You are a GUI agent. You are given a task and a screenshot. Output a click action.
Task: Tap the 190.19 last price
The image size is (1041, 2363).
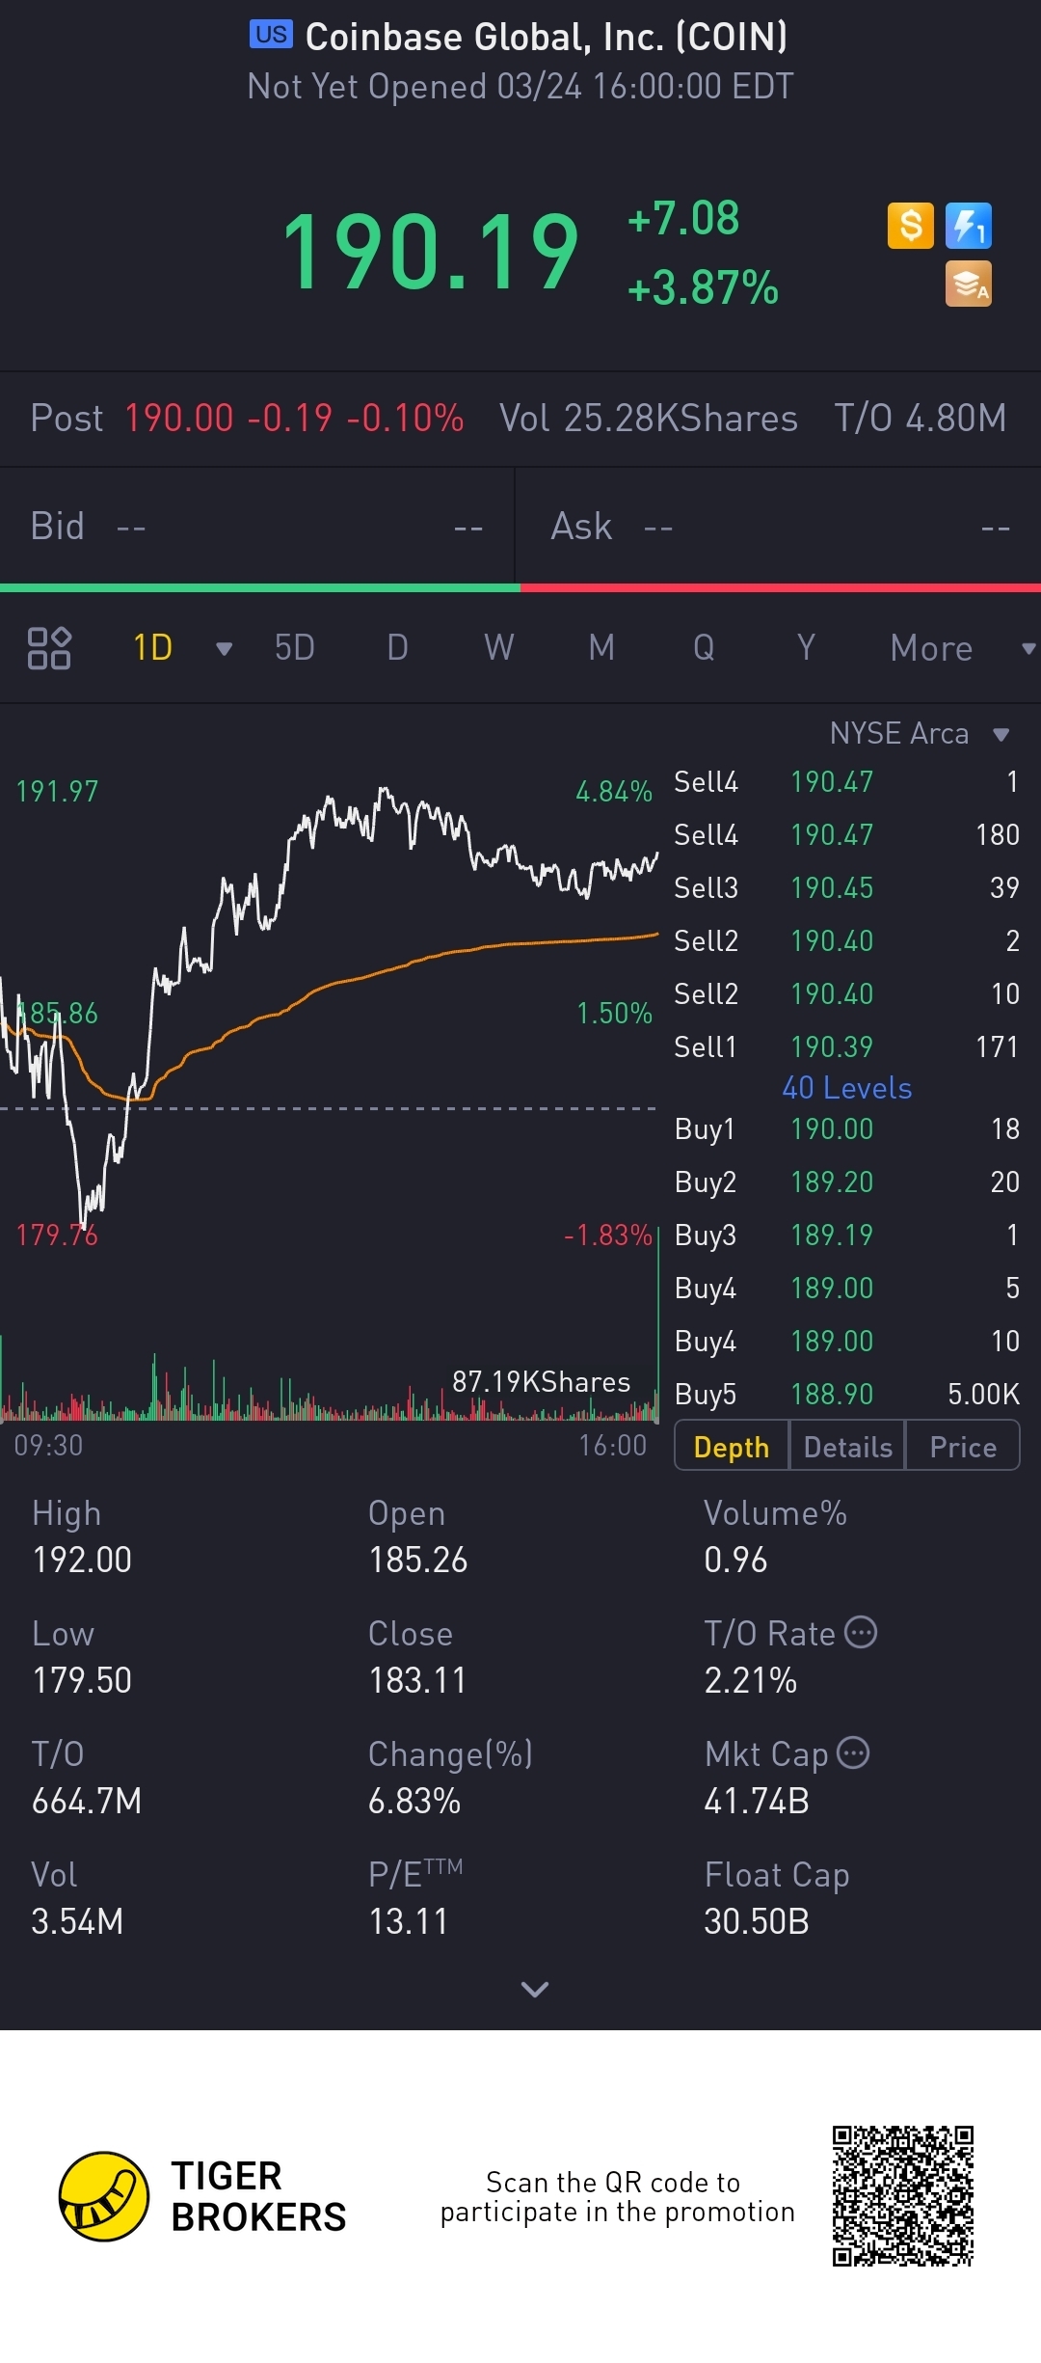(x=430, y=253)
